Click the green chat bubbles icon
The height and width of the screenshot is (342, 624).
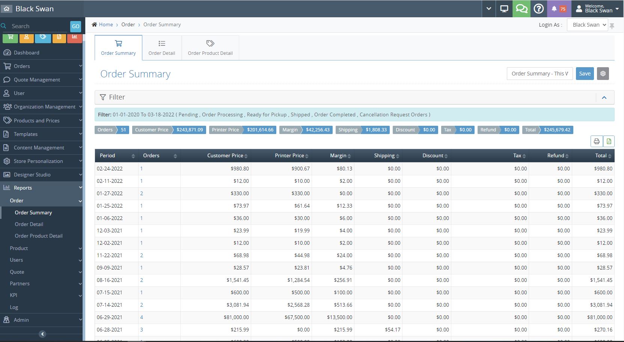522,9
